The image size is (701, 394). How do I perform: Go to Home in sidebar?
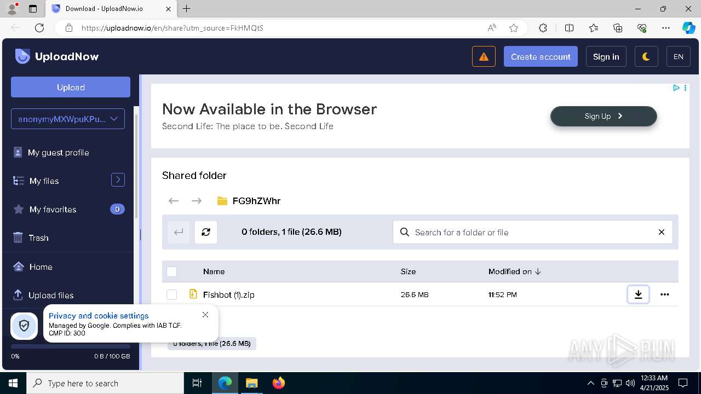[41, 267]
